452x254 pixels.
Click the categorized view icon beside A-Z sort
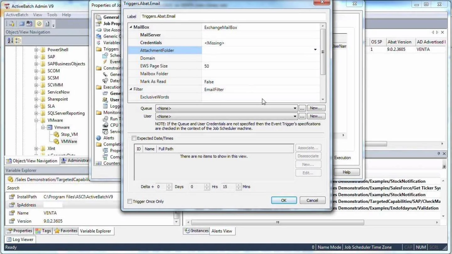18,40
